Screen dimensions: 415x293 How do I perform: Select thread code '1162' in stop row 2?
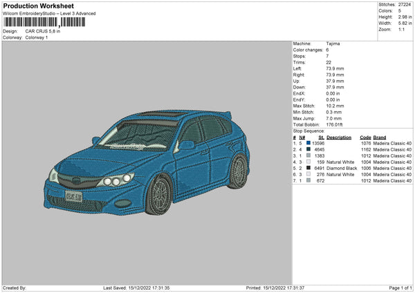366,150
